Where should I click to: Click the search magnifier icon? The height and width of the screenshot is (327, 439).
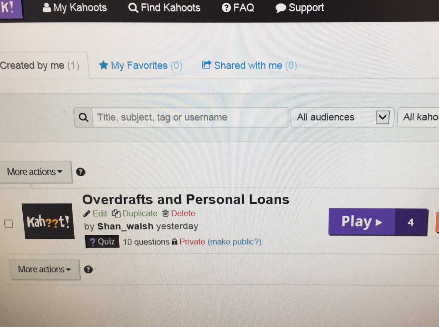coord(83,118)
